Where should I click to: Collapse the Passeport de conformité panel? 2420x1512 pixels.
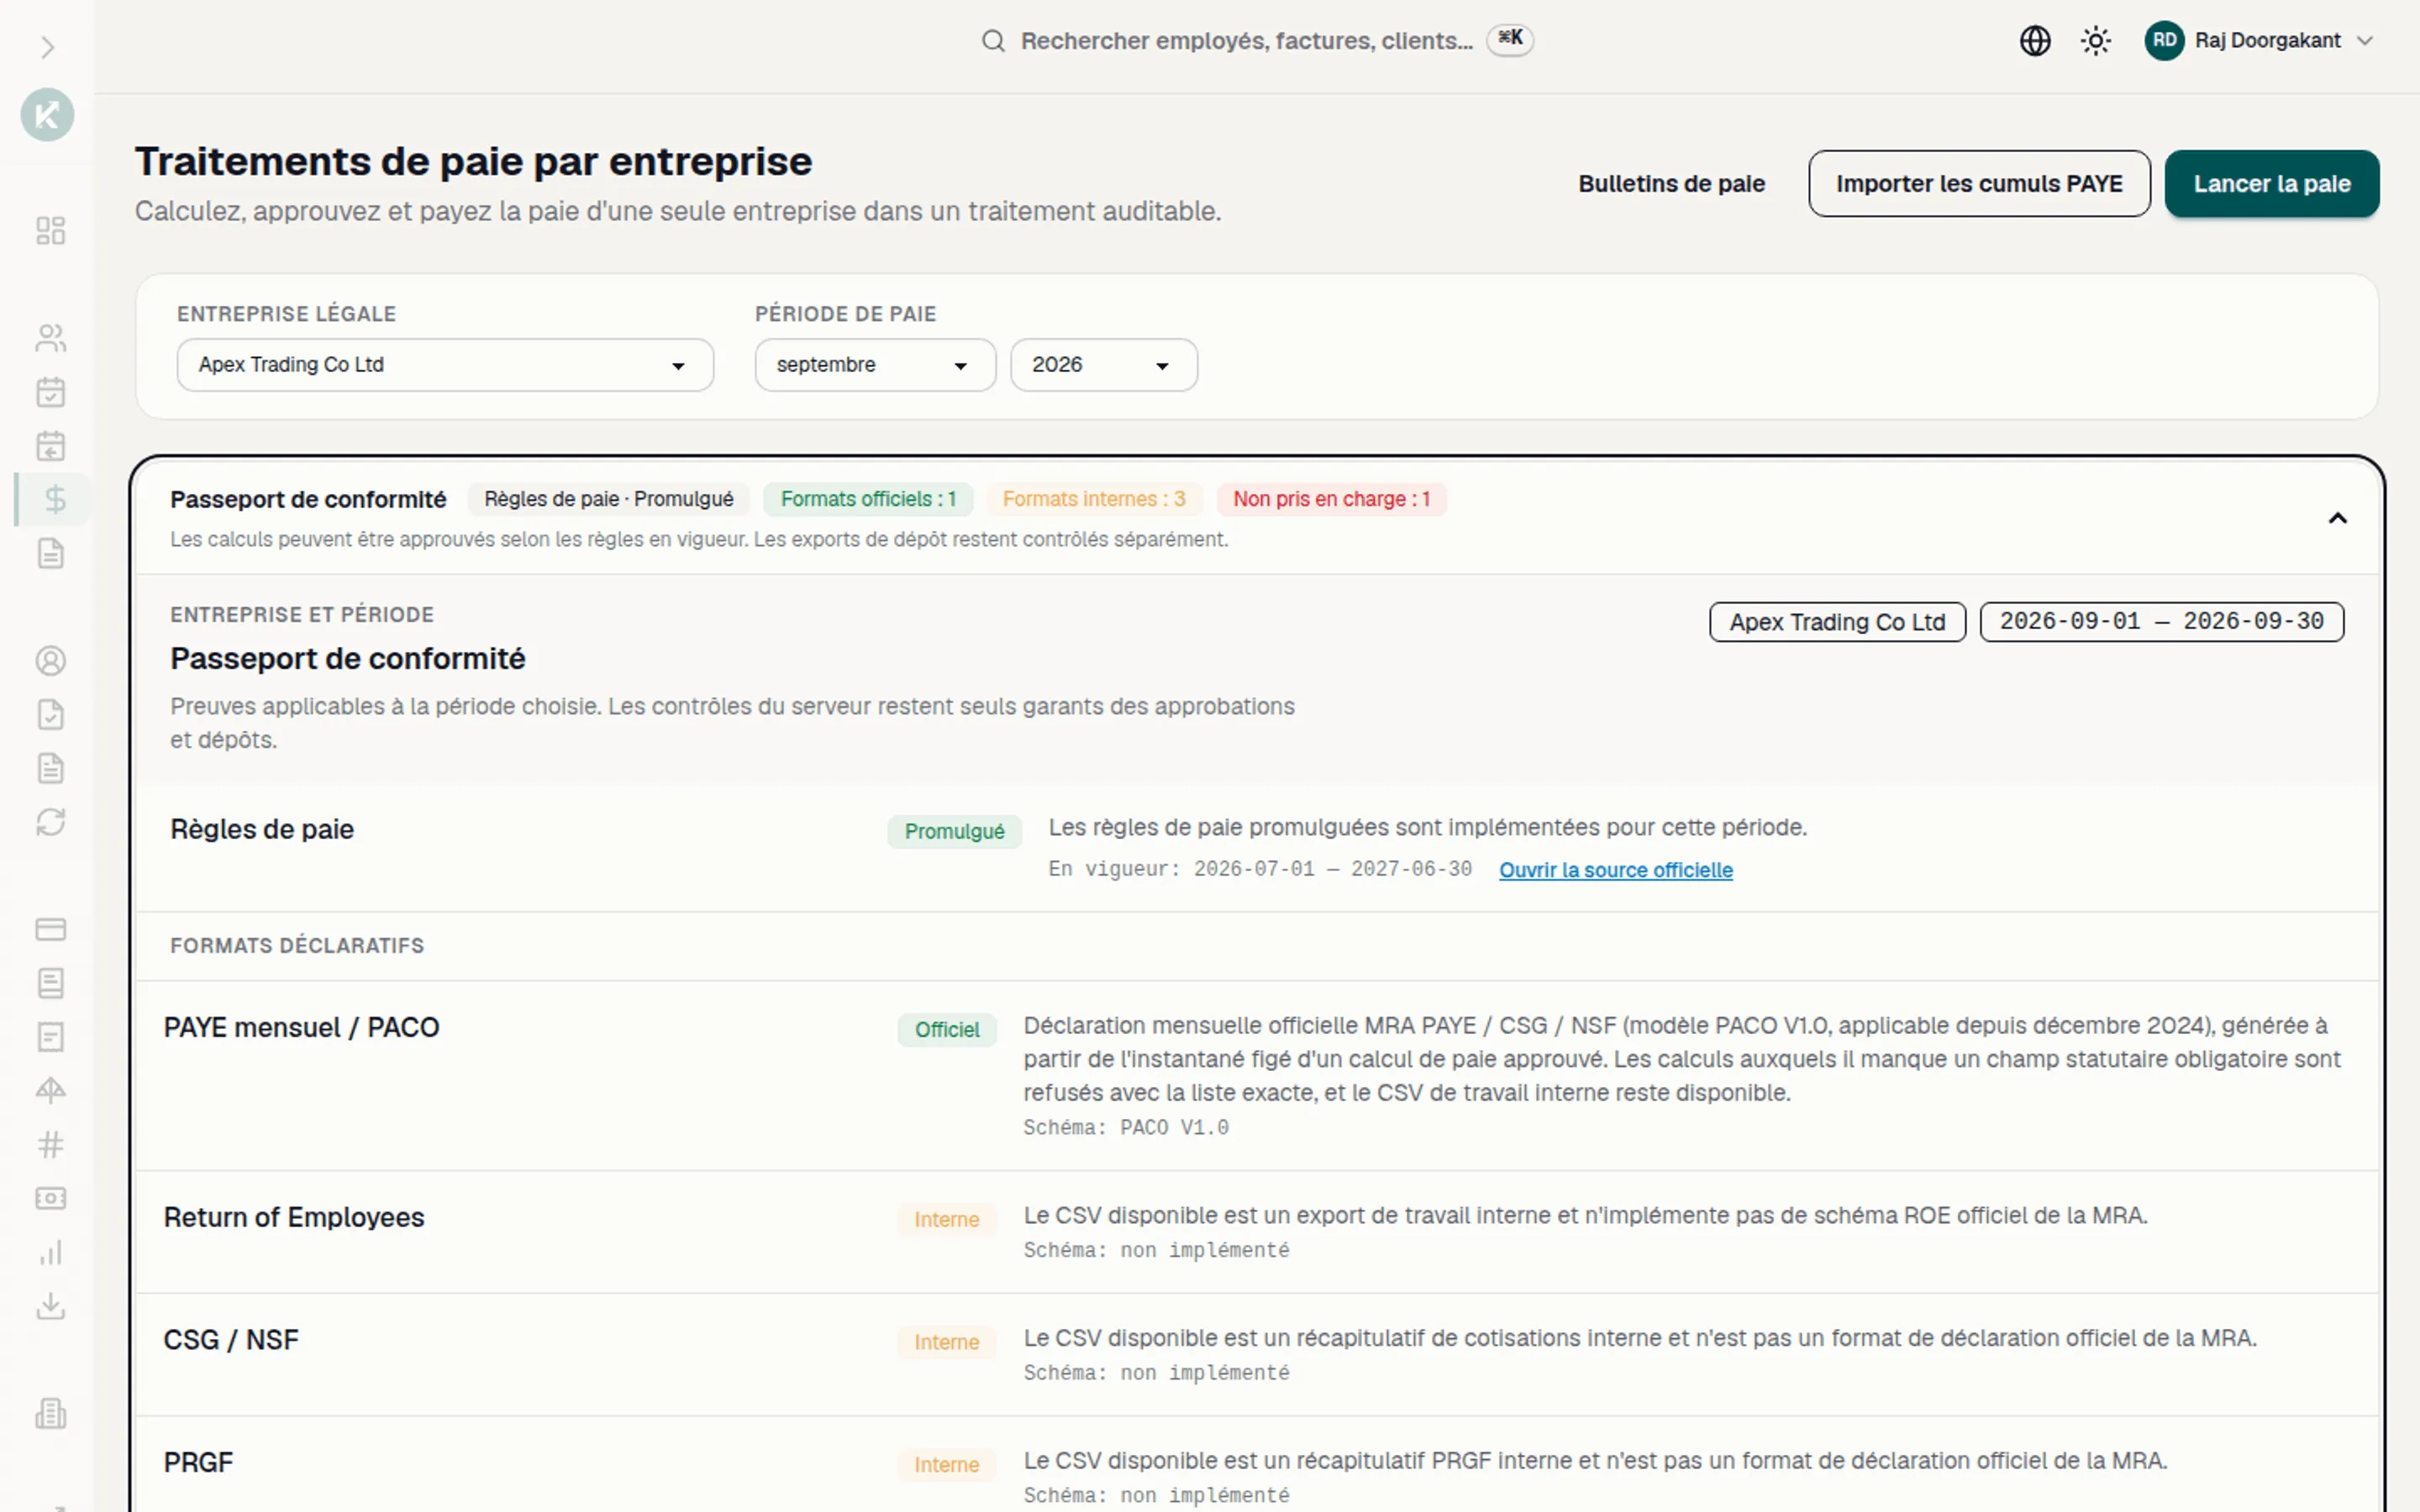tap(2337, 518)
